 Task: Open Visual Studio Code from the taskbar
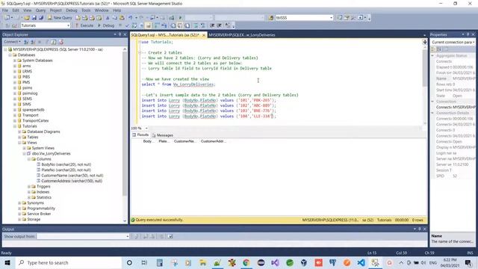pyautogui.click(x=361, y=262)
